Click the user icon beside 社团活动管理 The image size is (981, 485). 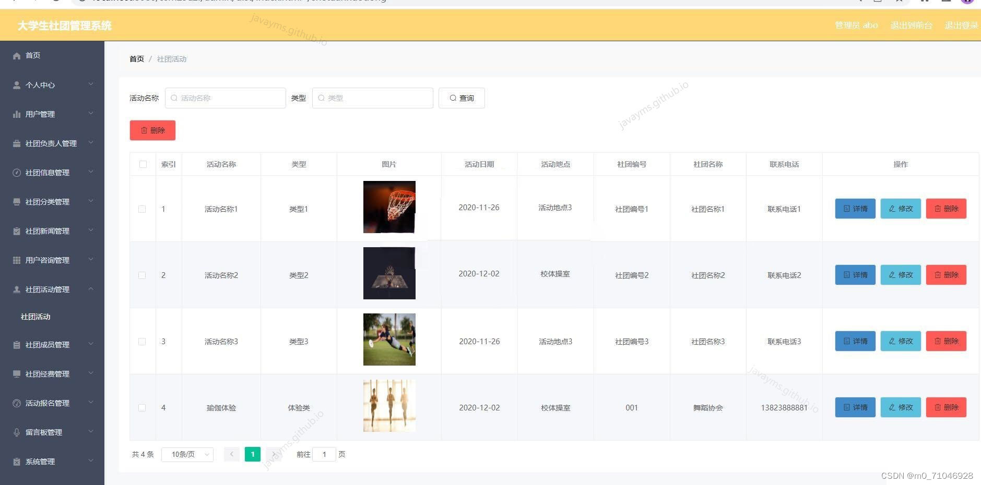[x=17, y=289]
